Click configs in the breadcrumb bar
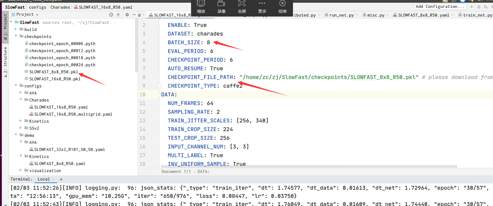Viewport: 493px width, 206px height. coord(38,7)
